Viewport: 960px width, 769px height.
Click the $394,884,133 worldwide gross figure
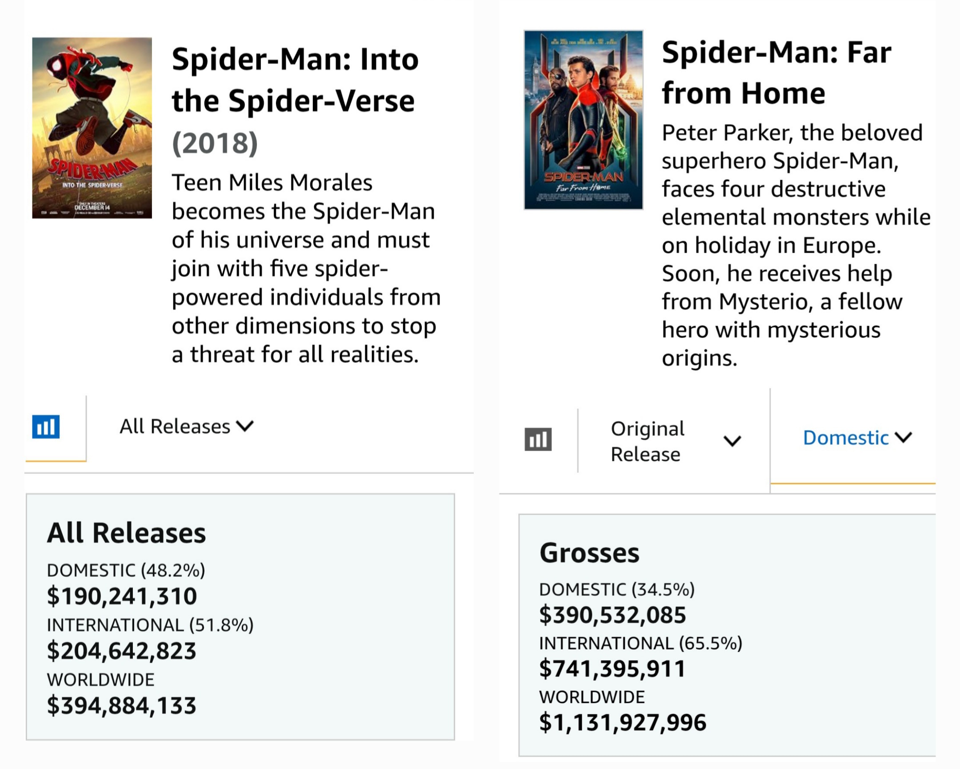pyautogui.click(x=122, y=706)
